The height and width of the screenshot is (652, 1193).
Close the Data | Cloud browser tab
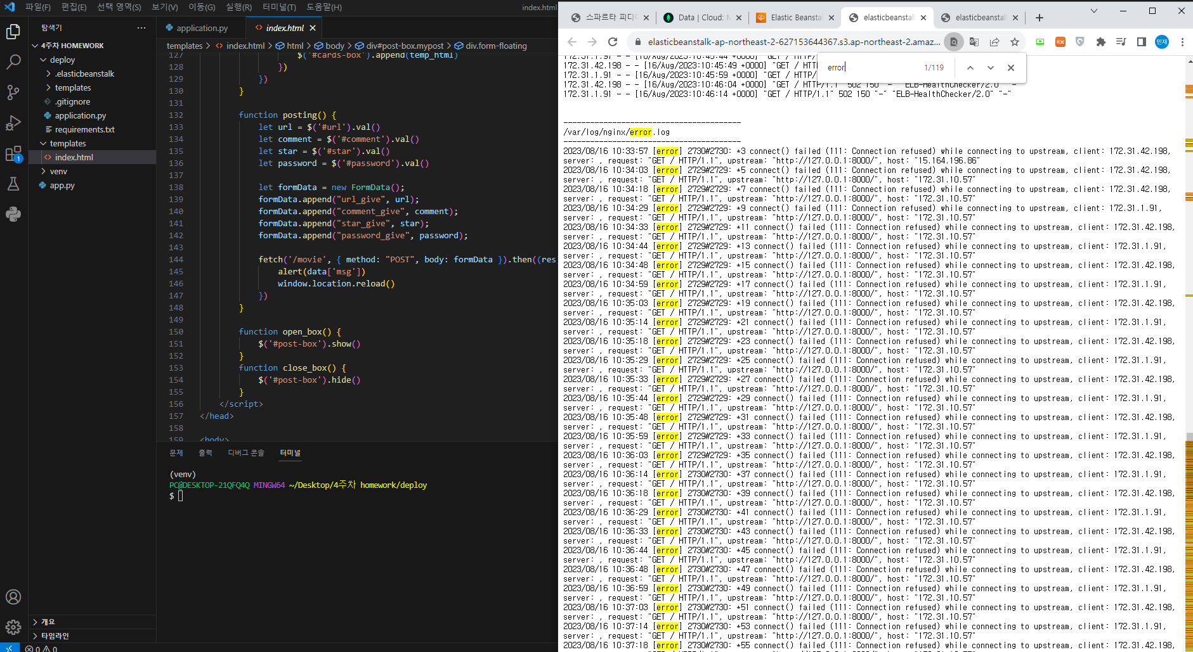click(x=739, y=18)
